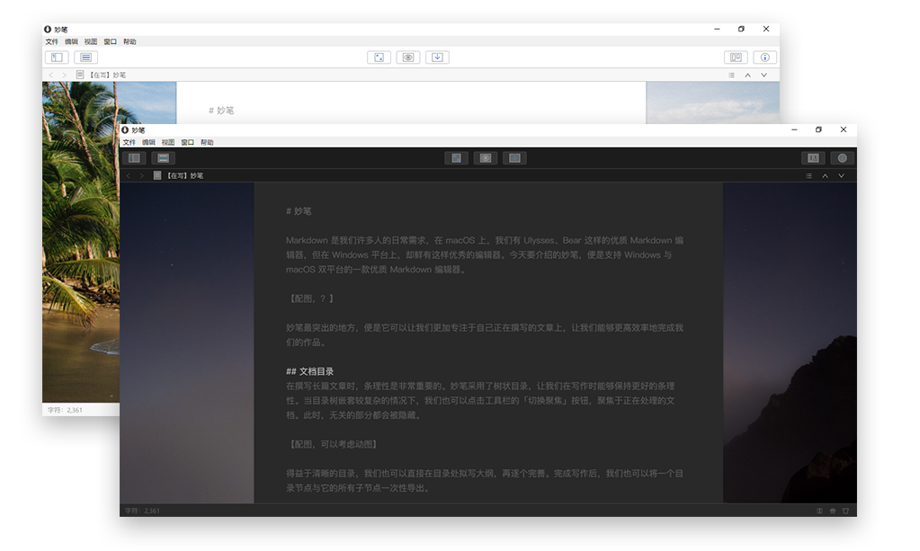This screenshot has height=551, width=920.
Task: Click the round info icon in dark window
Action: [843, 158]
